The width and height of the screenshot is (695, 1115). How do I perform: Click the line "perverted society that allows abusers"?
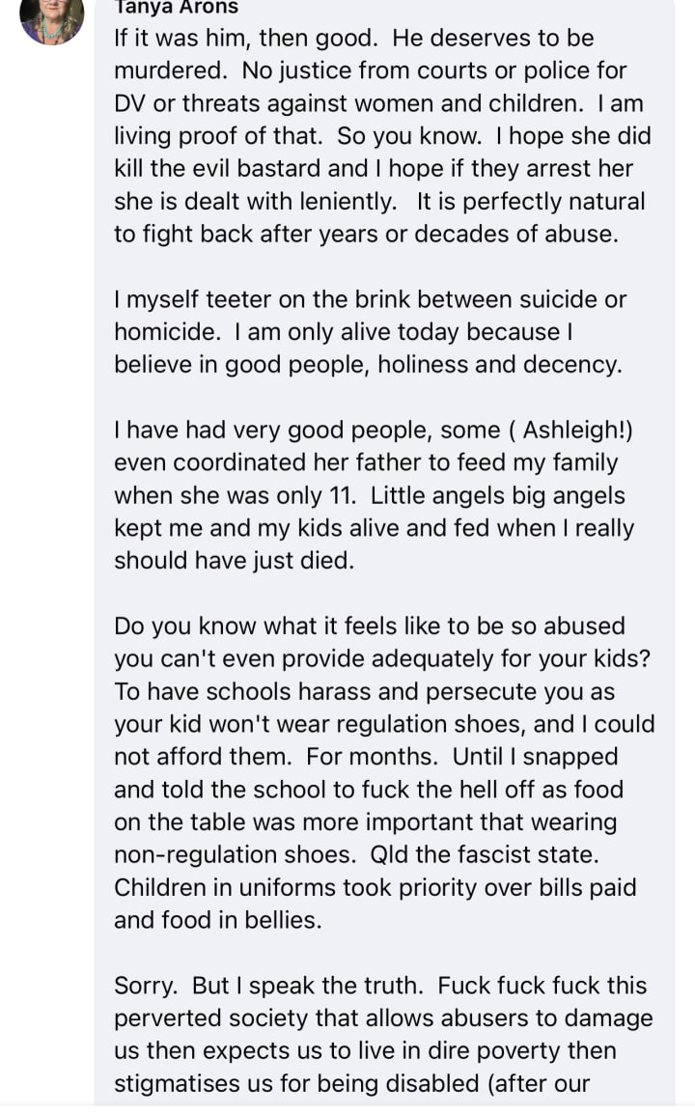coord(383,1018)
